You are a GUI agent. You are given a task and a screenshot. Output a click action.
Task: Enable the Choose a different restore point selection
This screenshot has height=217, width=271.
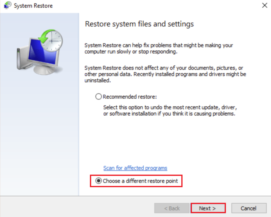(98, 181)
